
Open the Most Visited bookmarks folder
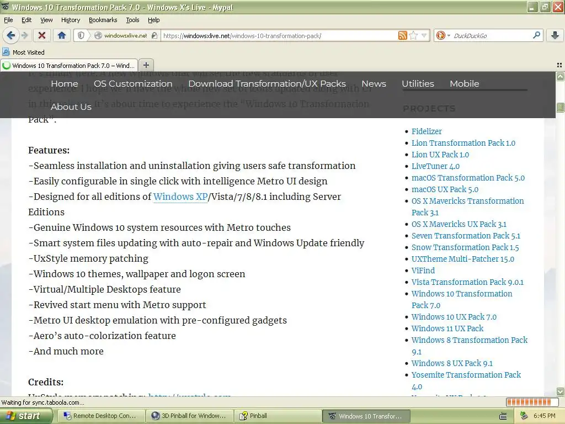tap(24, 52)
